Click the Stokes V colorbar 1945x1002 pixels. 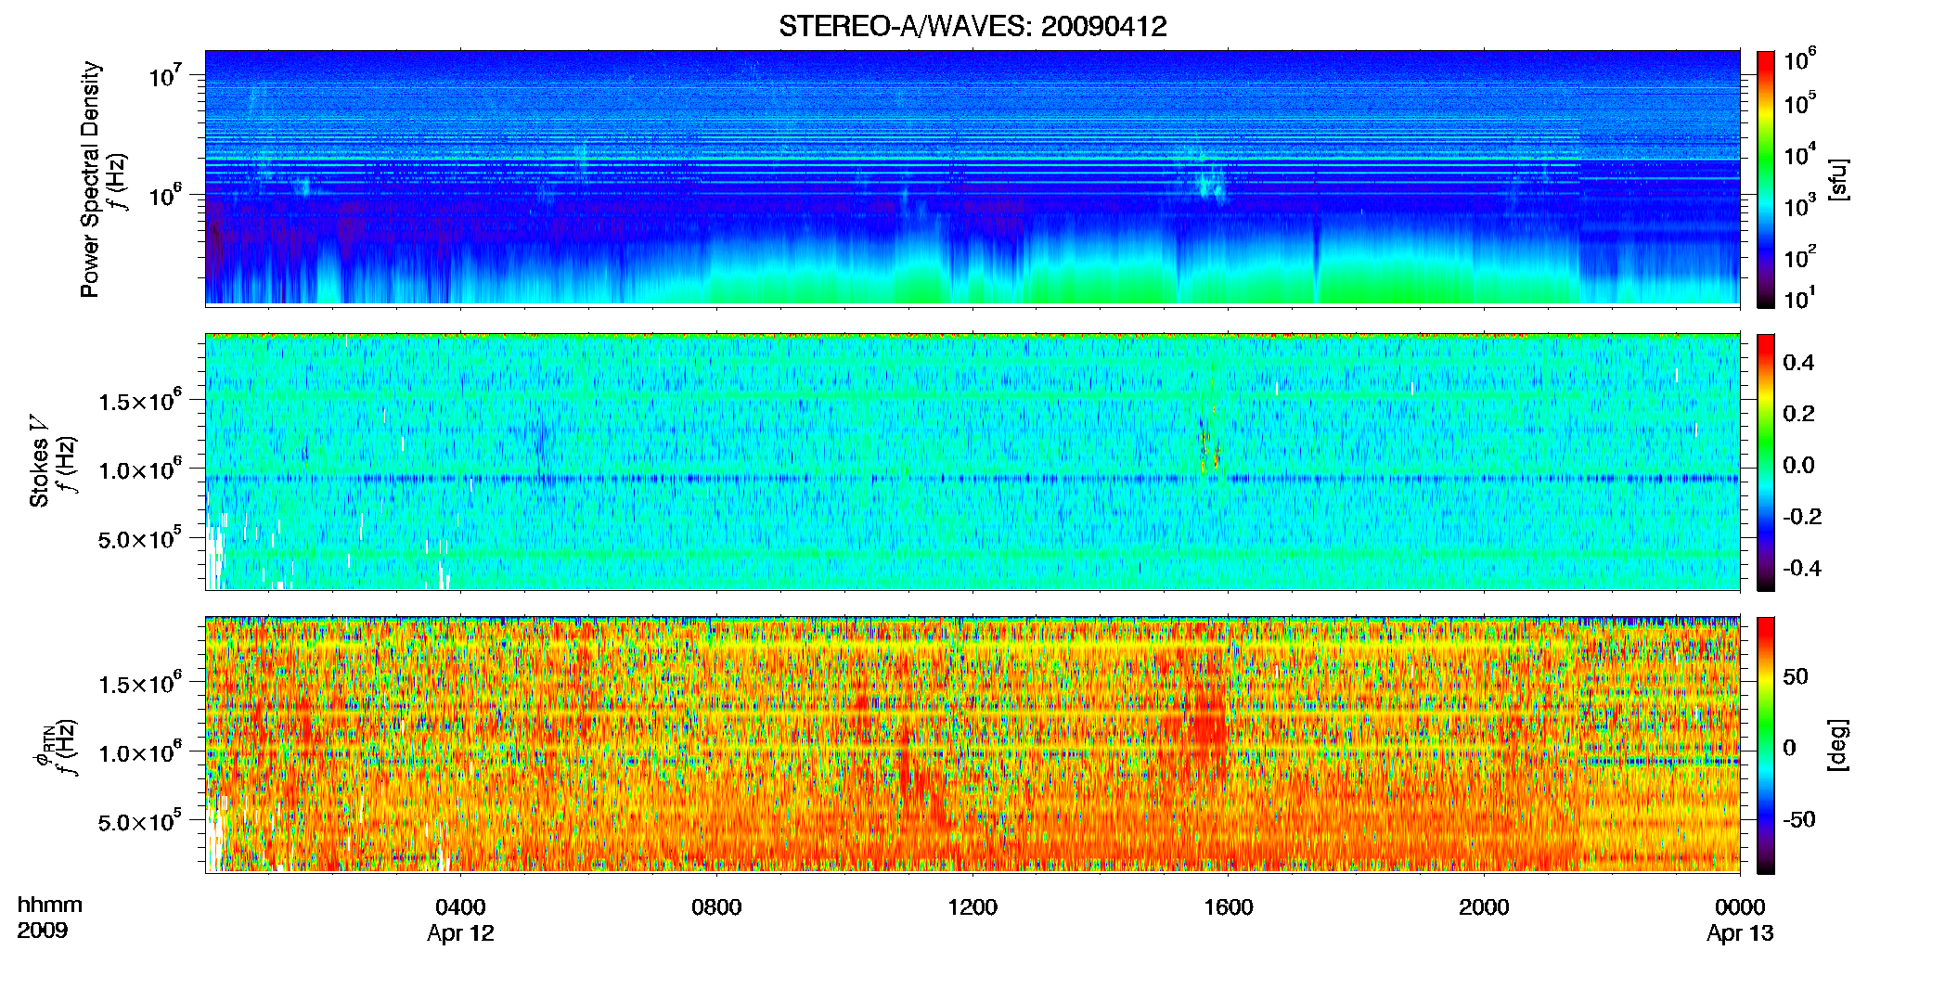coord(1766,462)
